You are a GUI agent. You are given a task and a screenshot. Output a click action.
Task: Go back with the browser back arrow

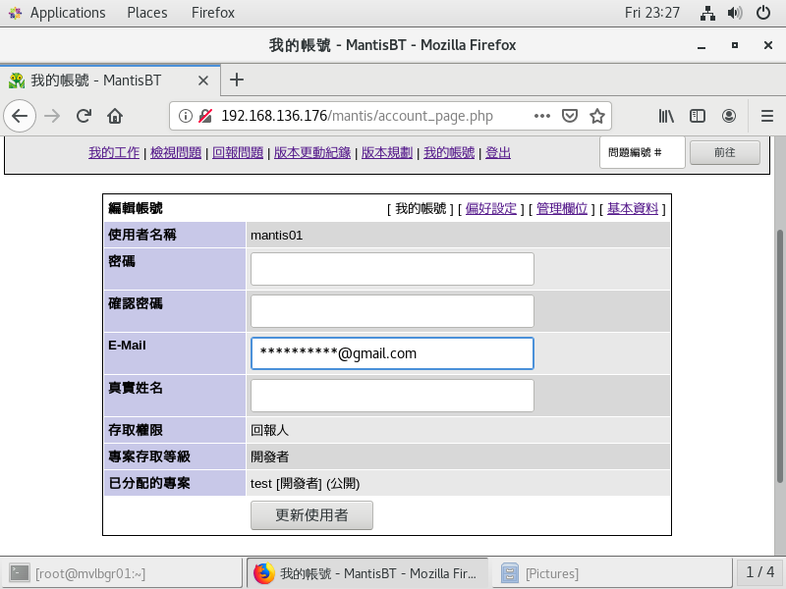(x=20, y=116)
